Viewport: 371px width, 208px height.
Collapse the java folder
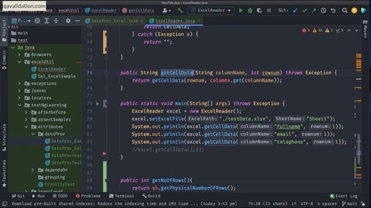point(13,47)
